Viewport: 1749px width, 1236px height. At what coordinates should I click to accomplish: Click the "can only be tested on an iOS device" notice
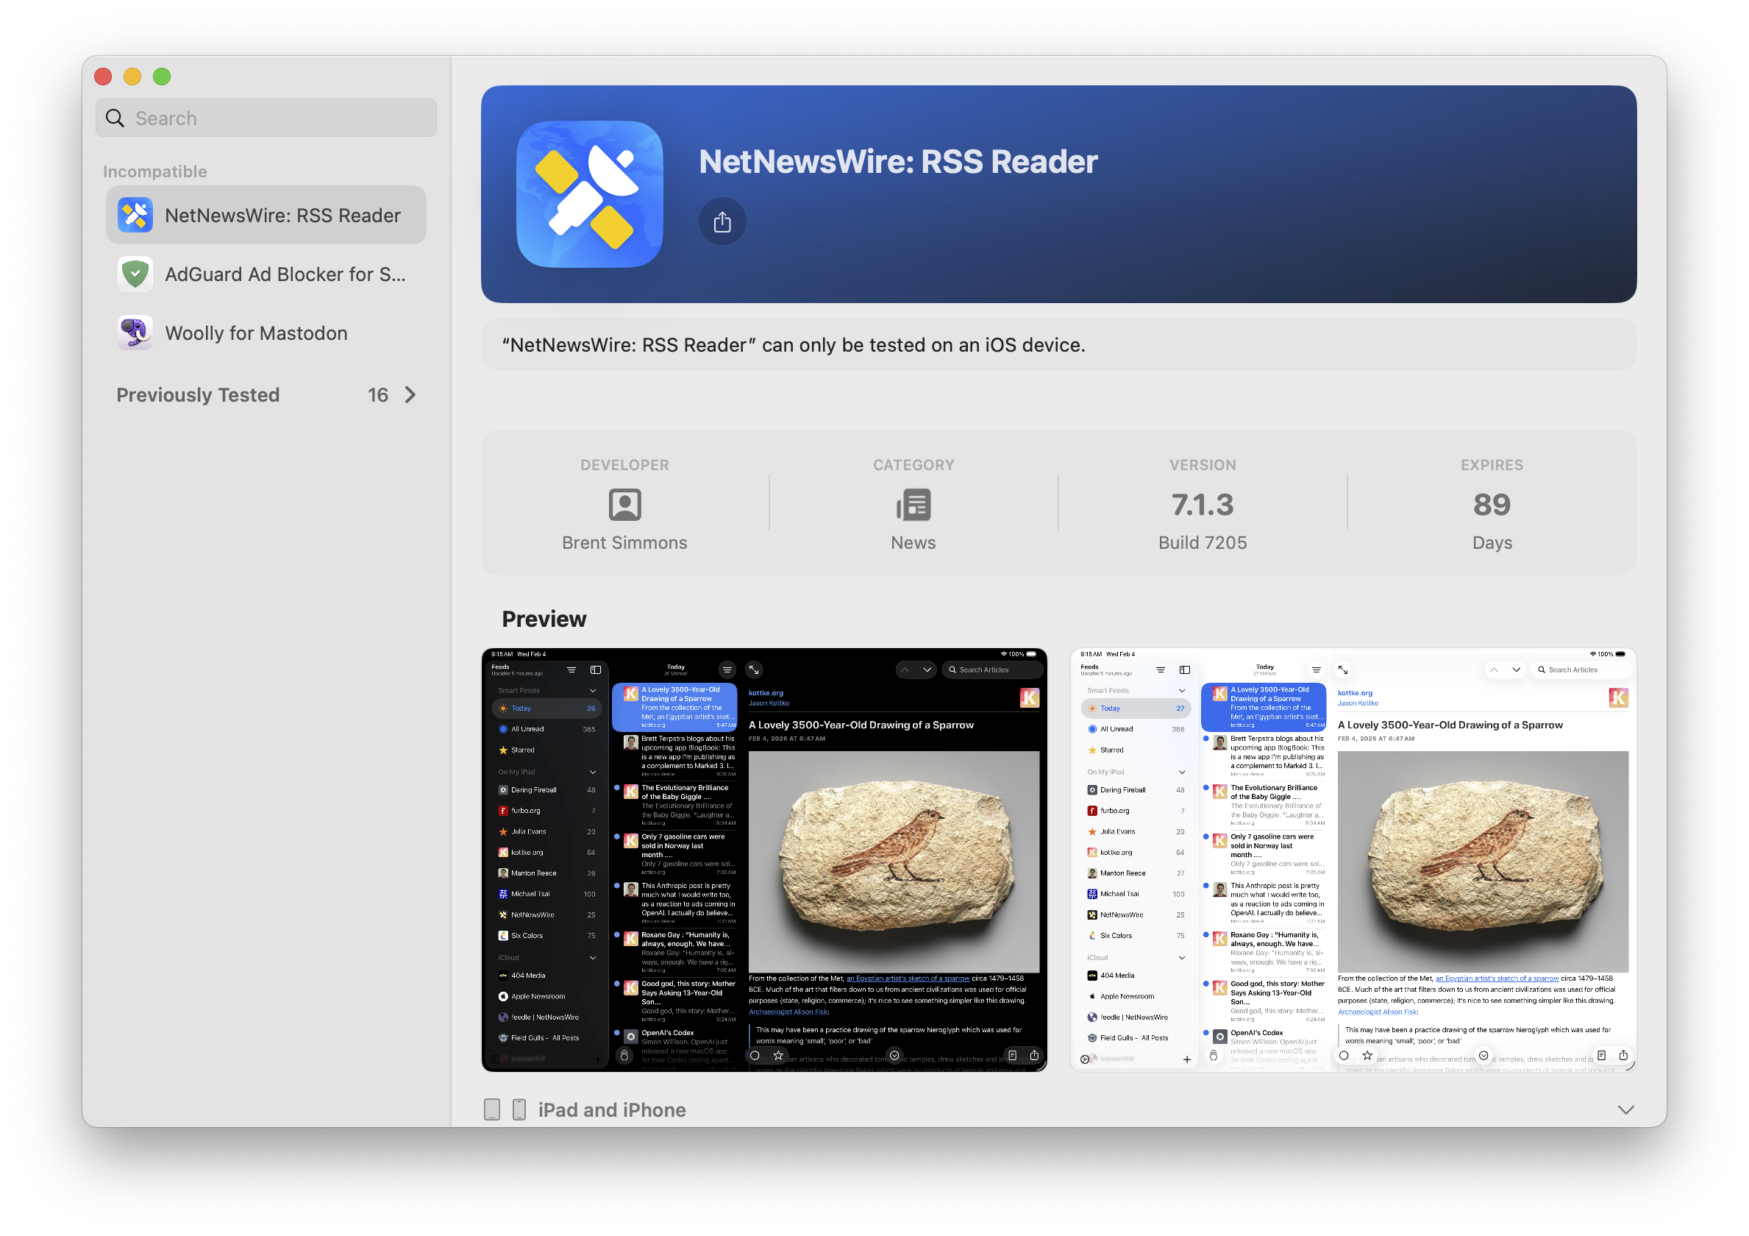tap(1059, 345)
